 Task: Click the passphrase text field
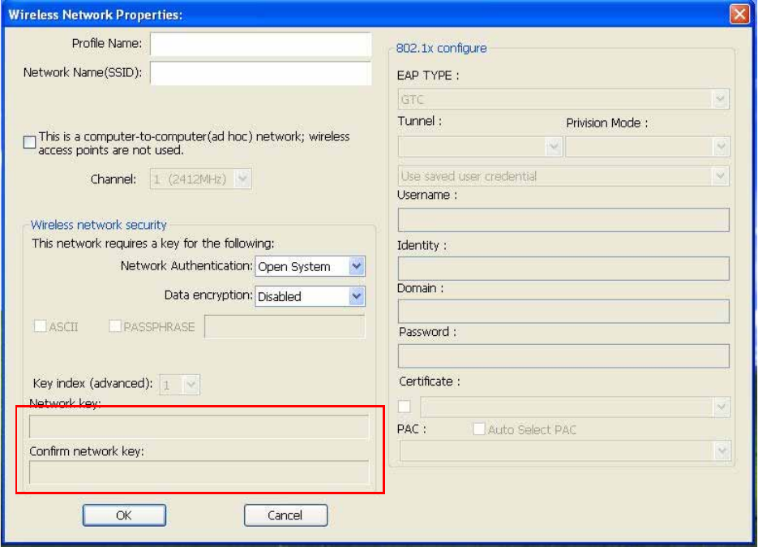[285, 326]
